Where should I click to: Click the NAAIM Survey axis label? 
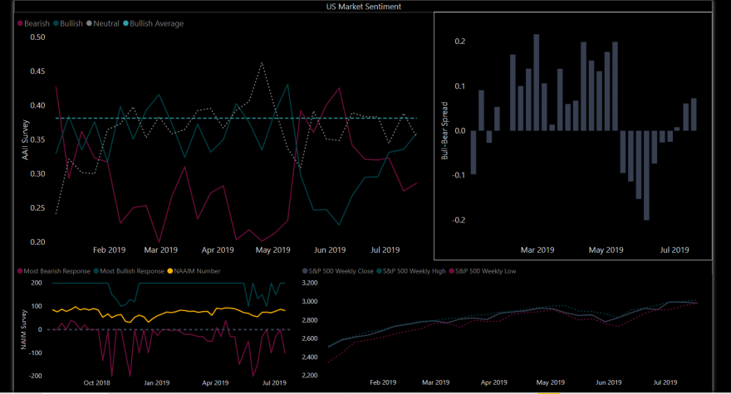point(23,330)
